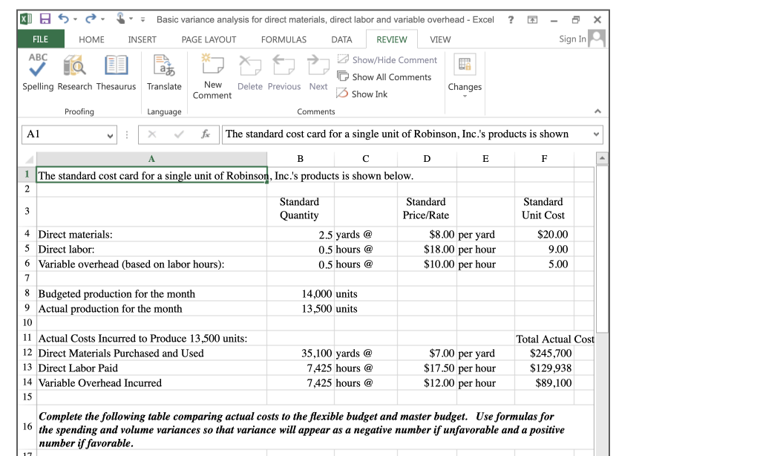Open Ribbon Display Options

coord(532,19)
